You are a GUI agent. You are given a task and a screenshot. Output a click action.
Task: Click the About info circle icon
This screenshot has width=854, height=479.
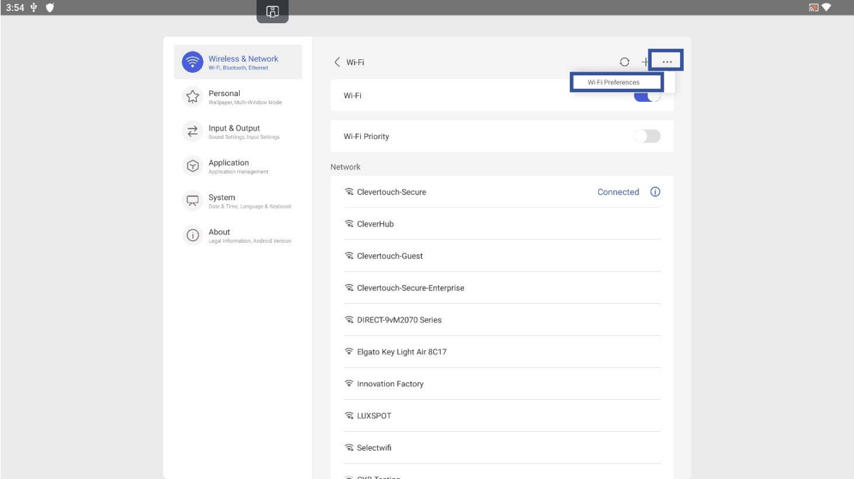(x=192, y=236)
